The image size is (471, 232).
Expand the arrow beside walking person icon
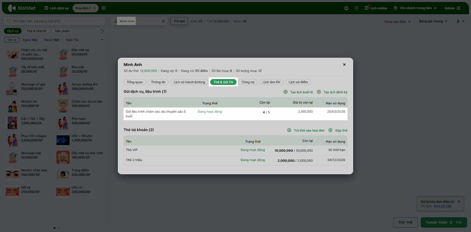click(x=463, y=21)
